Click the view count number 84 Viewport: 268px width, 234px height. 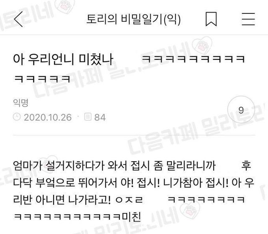coord(100,117)
